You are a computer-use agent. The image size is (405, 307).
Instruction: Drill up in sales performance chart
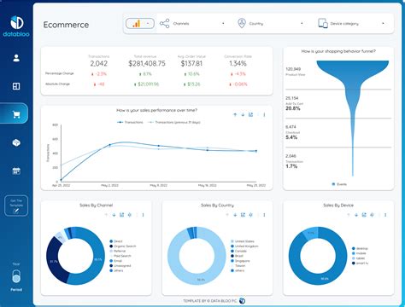(x=235, y=115)
